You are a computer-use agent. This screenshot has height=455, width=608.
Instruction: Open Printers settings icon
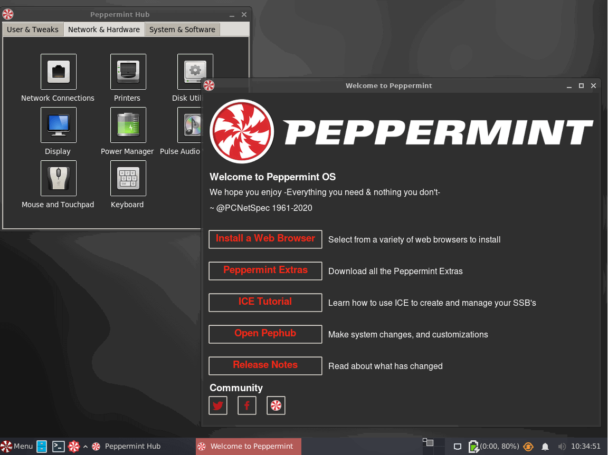pyautogui.click(x=128, y=72)
